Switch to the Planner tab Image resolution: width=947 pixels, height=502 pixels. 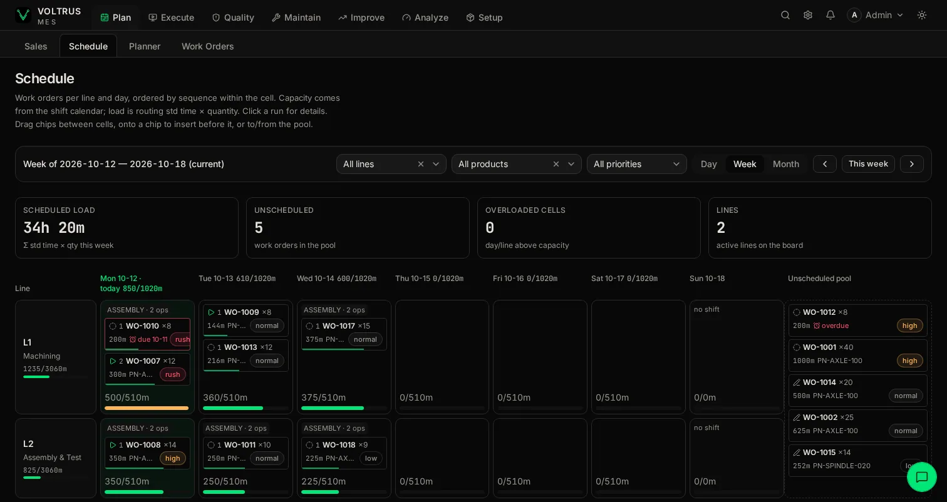(145, 46)
